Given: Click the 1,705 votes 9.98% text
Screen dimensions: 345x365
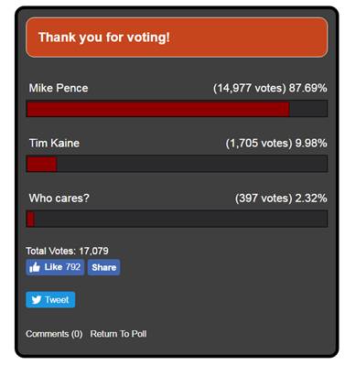Looking at the screenshot, I should click(276, 143).
